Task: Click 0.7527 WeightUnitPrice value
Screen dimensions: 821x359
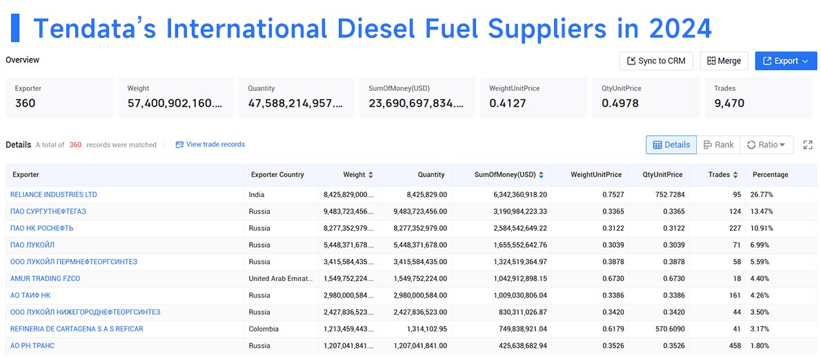Action: [x=613, y=195]
